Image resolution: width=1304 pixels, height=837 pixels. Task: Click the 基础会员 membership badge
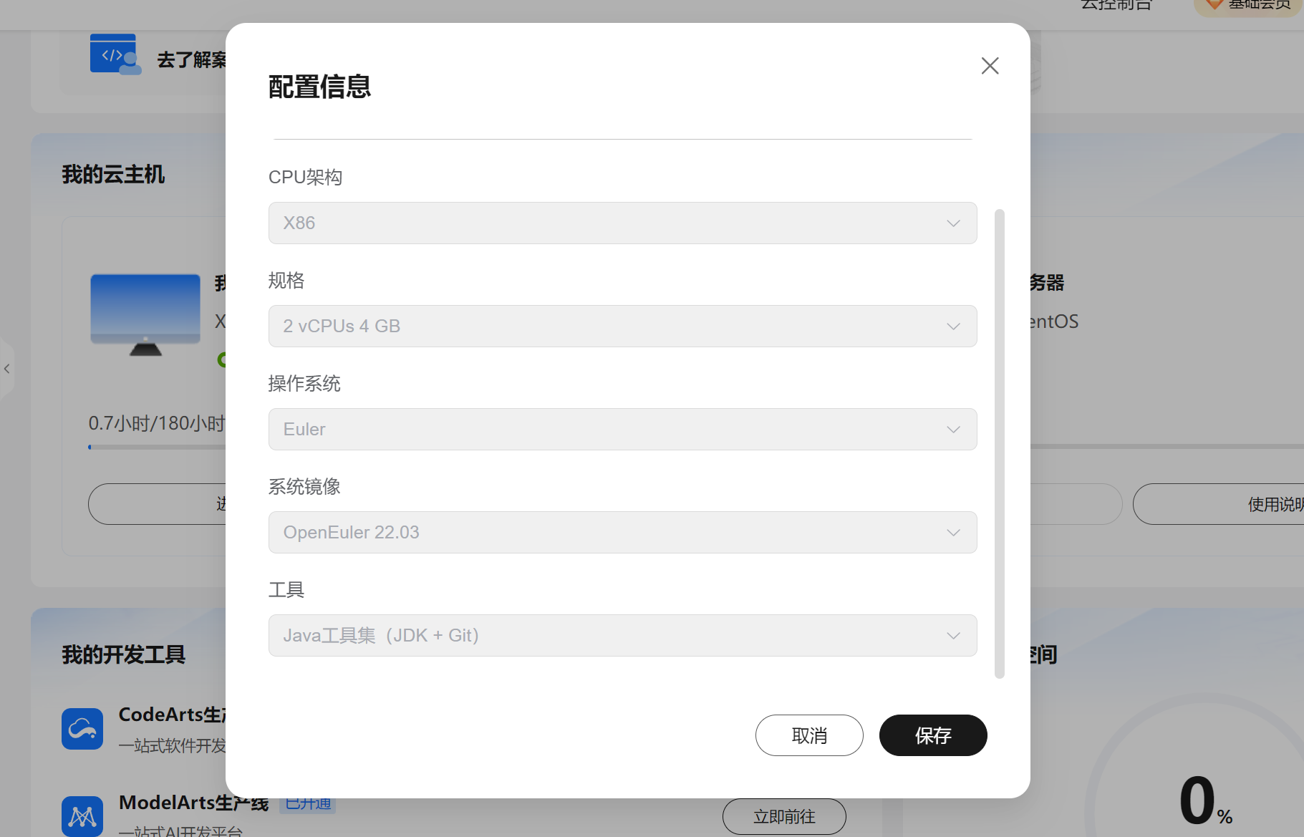pos(1248,6)
